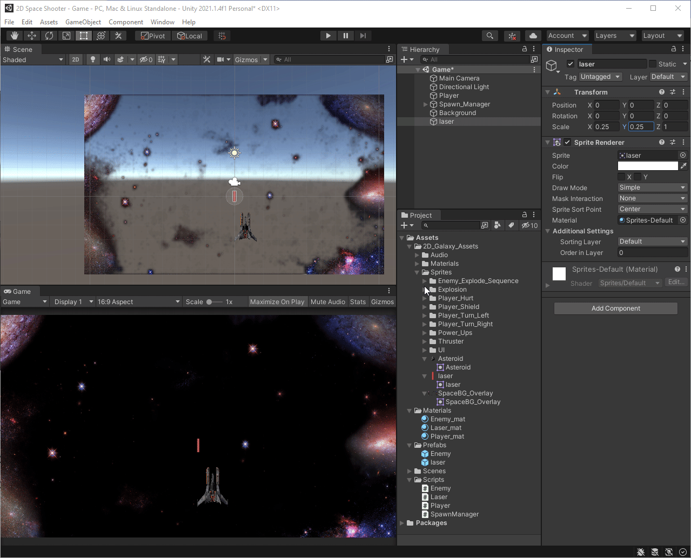Viewport: 691px width, 558px height.
Task: Lock the Hierarchy panel
Action: [524, 49]
